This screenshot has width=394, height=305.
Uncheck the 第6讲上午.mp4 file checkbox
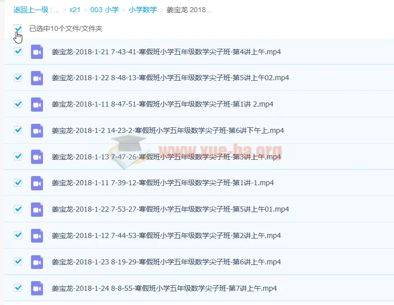18,261
